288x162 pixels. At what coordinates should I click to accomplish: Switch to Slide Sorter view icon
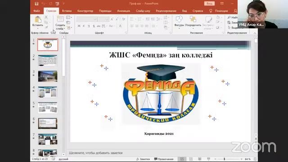tap(191, 159)
